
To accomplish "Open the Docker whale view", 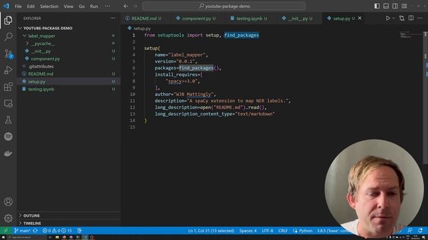I will [x=8, y=153].
